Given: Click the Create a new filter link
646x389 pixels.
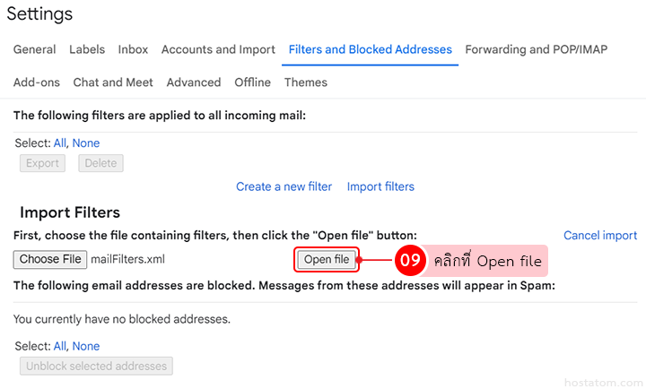Looking at the screenshot, I should point(284,186).
